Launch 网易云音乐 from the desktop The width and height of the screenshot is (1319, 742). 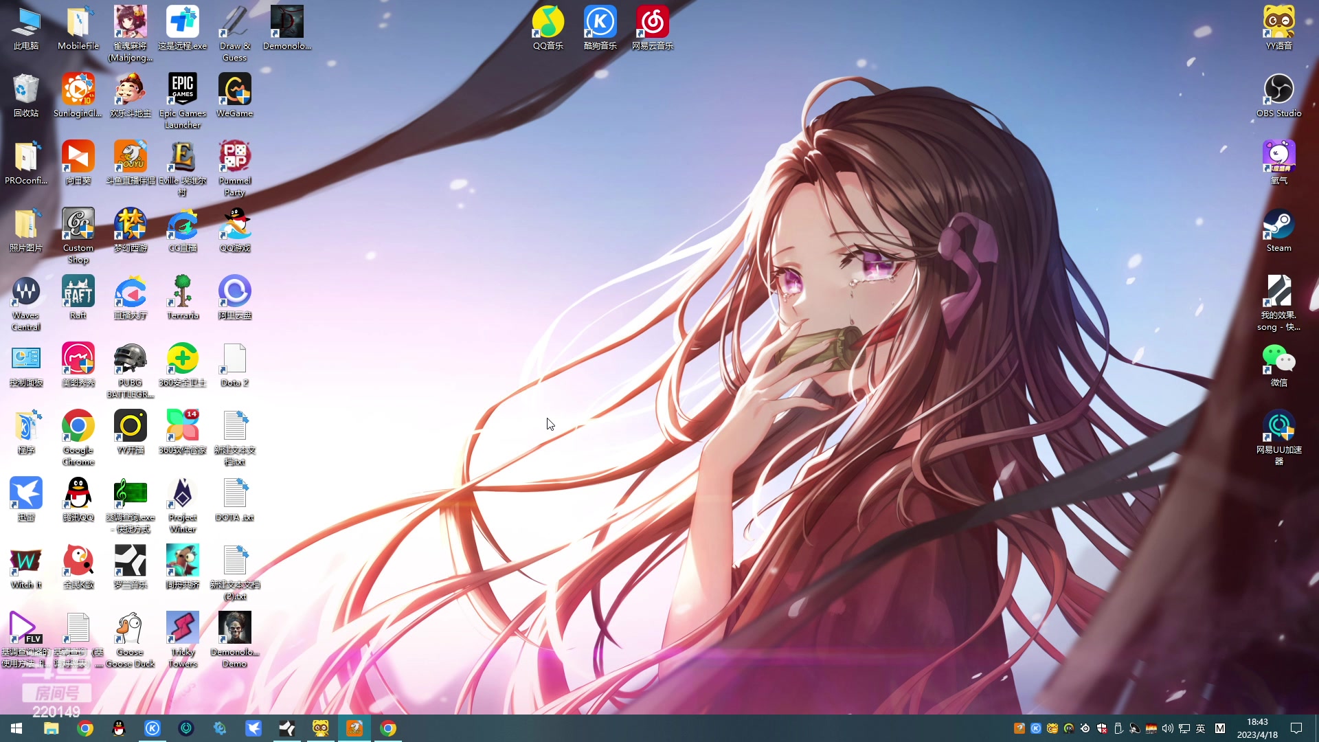tap(653, 28)
